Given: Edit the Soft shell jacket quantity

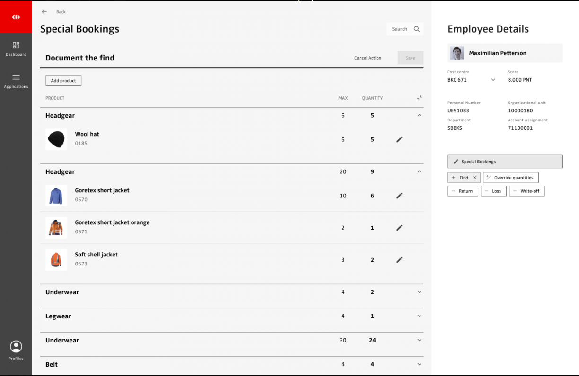Looking at the screenshot, I should coord(399,260).
